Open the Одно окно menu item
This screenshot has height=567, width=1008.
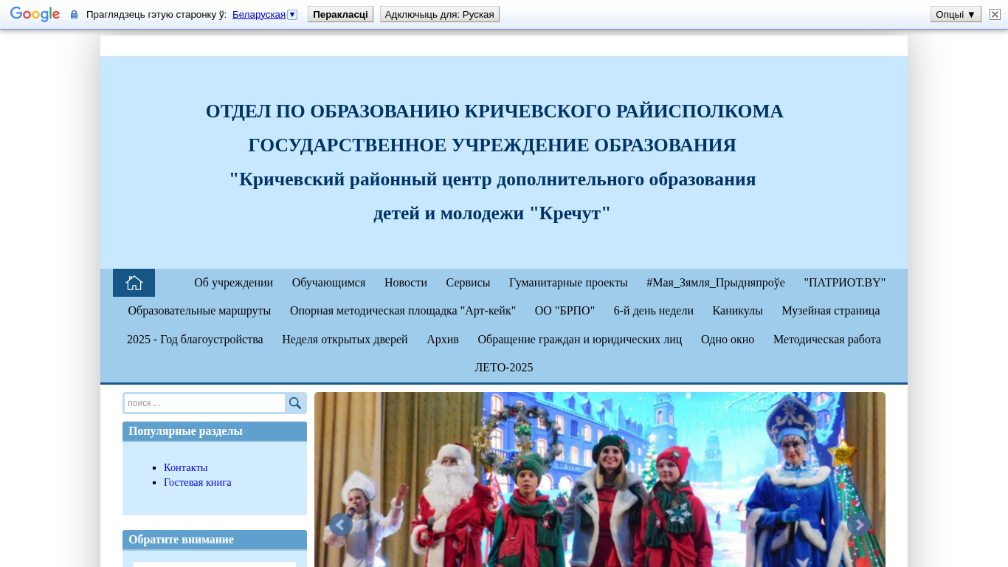pos(728,340)
